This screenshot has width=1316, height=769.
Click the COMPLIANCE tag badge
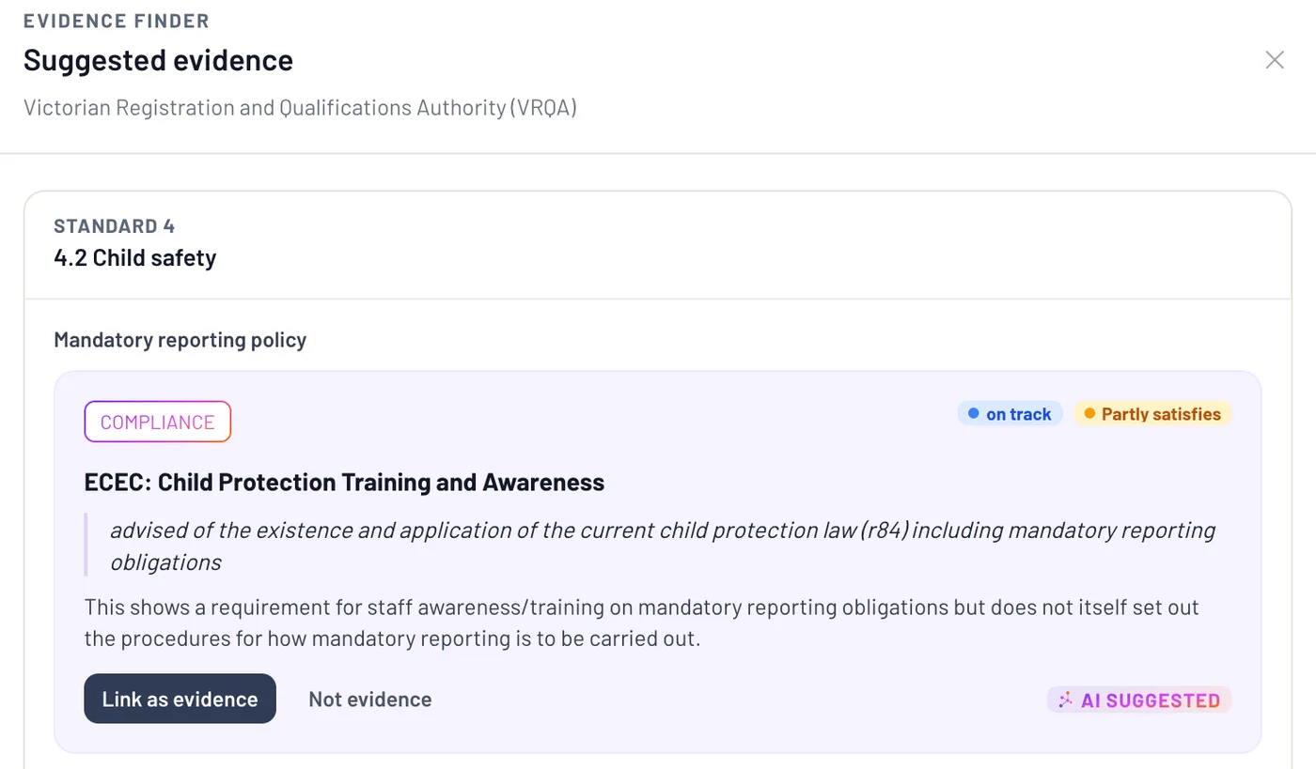click(x=158, y=422)
